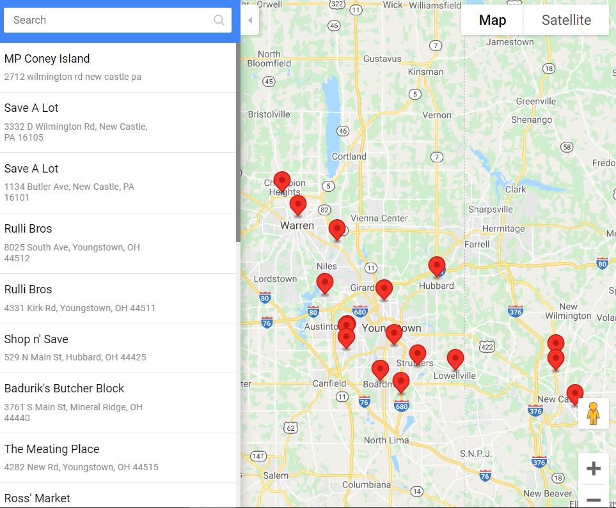Zoom in on the map with the plus button

(x=593, y=468)
